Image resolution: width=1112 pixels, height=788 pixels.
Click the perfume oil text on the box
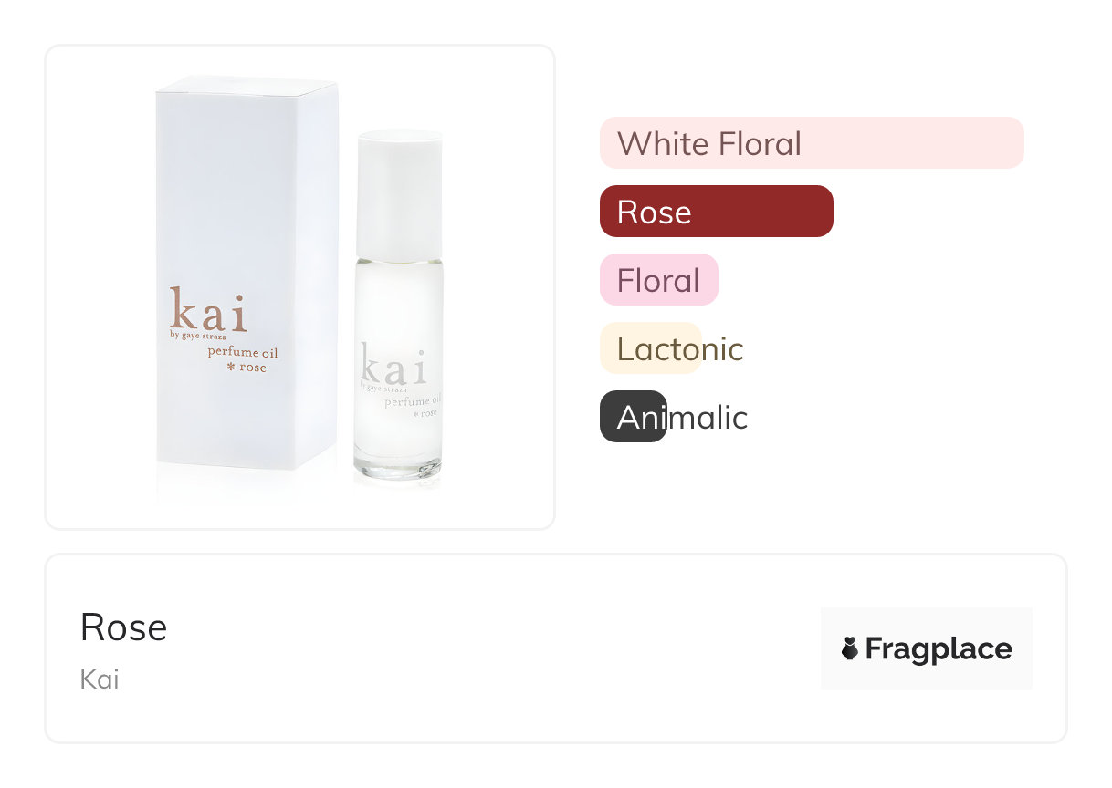[x=242, y=352]
